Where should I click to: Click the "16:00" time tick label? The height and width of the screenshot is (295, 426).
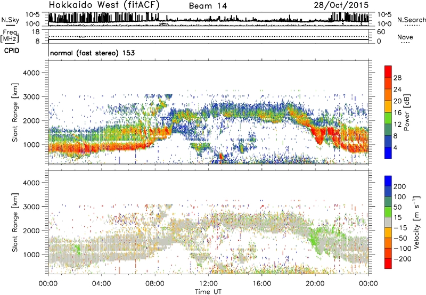261,284
